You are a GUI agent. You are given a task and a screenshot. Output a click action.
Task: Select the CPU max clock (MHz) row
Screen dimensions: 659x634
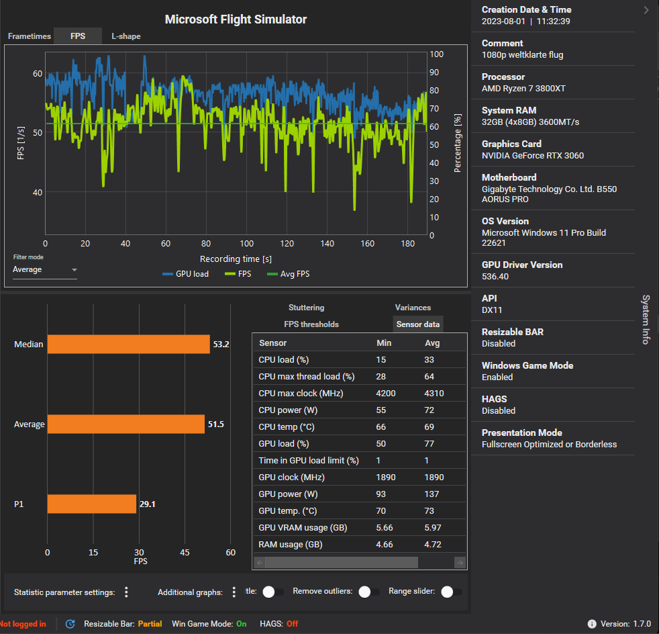360,394
